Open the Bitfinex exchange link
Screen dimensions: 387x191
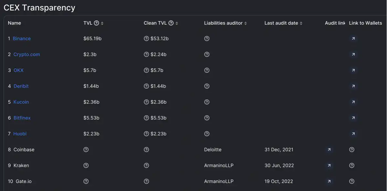tap(22, 118)
